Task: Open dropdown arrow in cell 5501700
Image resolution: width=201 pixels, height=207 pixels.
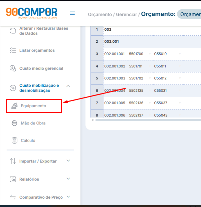Action: click(x=150, y=54)
